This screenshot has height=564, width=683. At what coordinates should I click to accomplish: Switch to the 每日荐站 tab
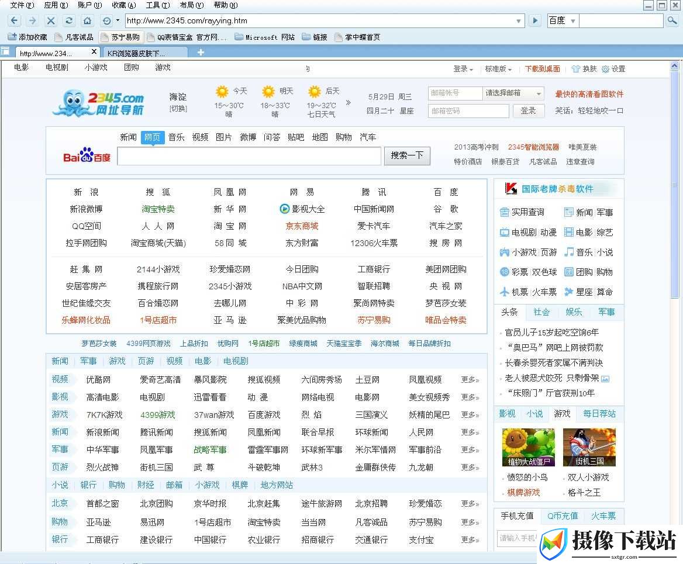tap(599, 413)
